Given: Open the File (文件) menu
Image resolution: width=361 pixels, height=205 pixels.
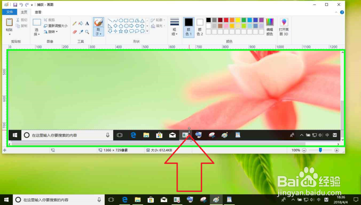Looking at the screenshot, I should click(x=9, y=12).
